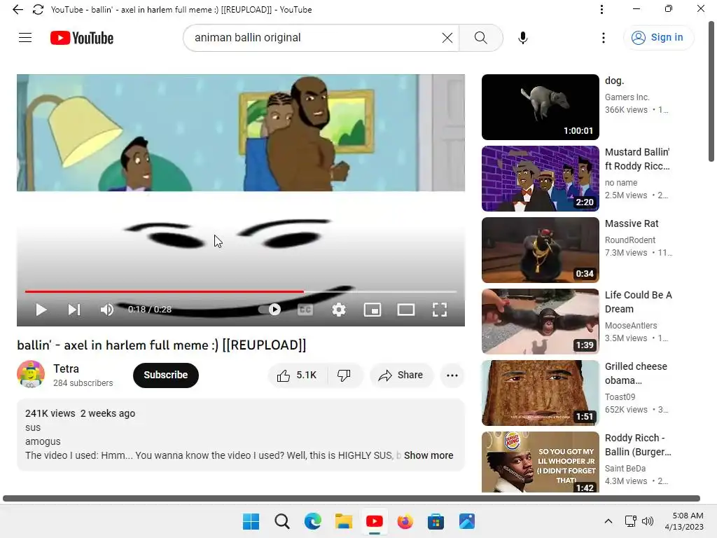Toggle the autoplay switch
The width and height of the screenshot is (717, 538).
tap(270, 310)
